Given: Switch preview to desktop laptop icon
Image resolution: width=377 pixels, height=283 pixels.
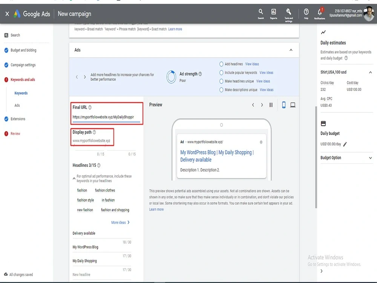Looking at the screenshot, I should click(x=293, y=105).
